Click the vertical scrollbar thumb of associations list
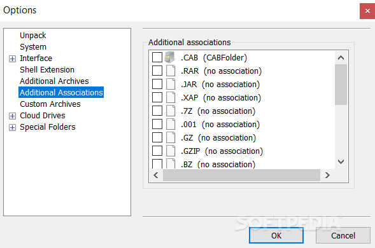Image resolution: width=375 pixels, height=248 pixels. coord(341,85)
